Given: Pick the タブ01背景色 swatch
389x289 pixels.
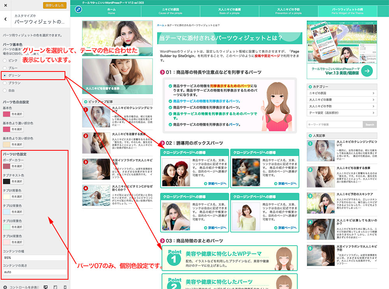Looking at the screenshot, I should pos(7,197).
